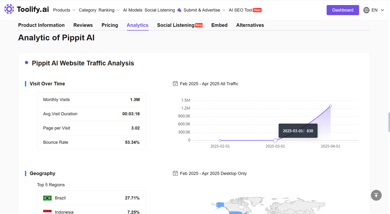Switch to the Reviews tab

click(x=83, y=25)
